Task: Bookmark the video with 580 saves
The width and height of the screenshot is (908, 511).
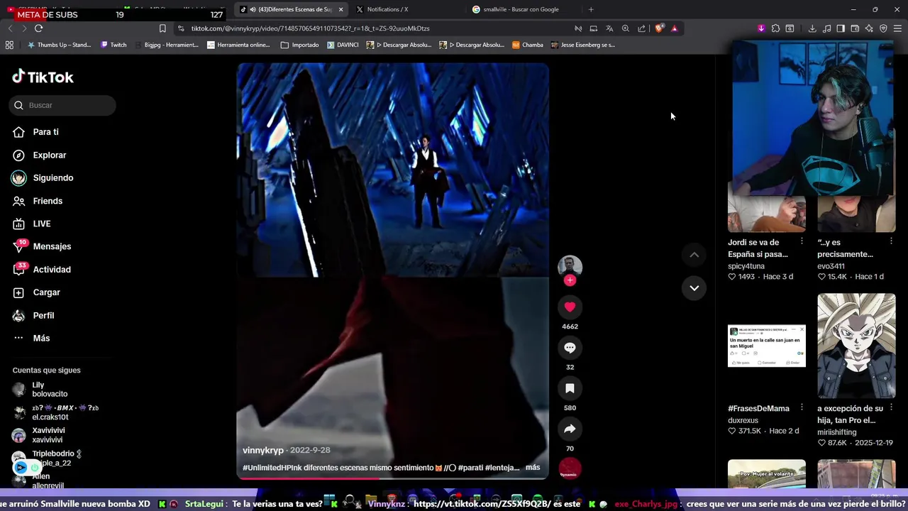Action: point(570,388)
